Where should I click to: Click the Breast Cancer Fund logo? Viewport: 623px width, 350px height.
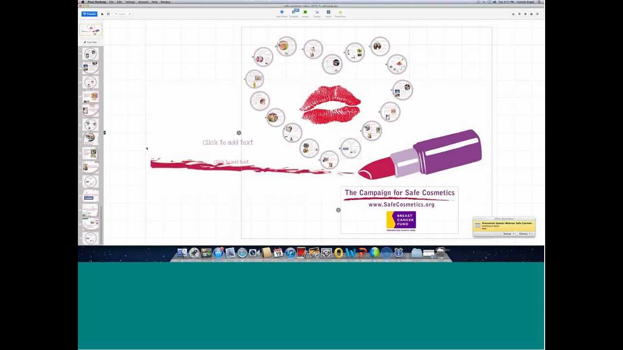(401, 221)
